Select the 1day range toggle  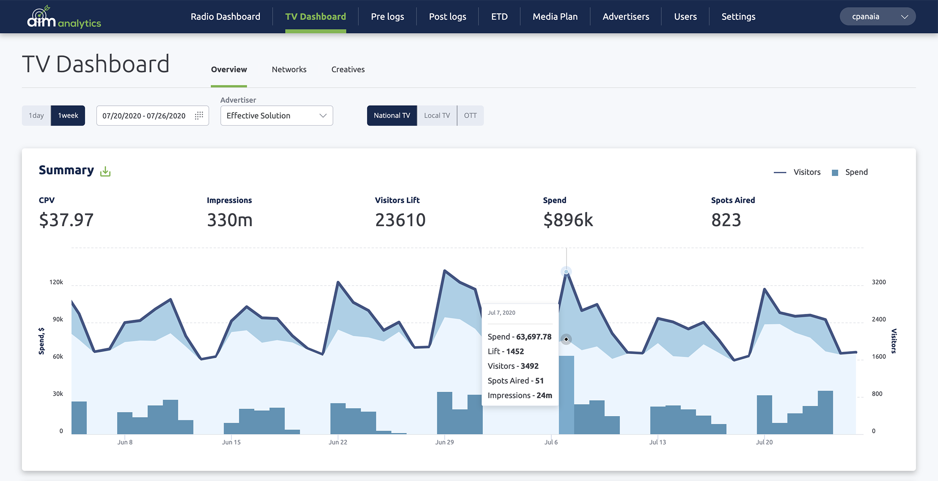[36, 115]
